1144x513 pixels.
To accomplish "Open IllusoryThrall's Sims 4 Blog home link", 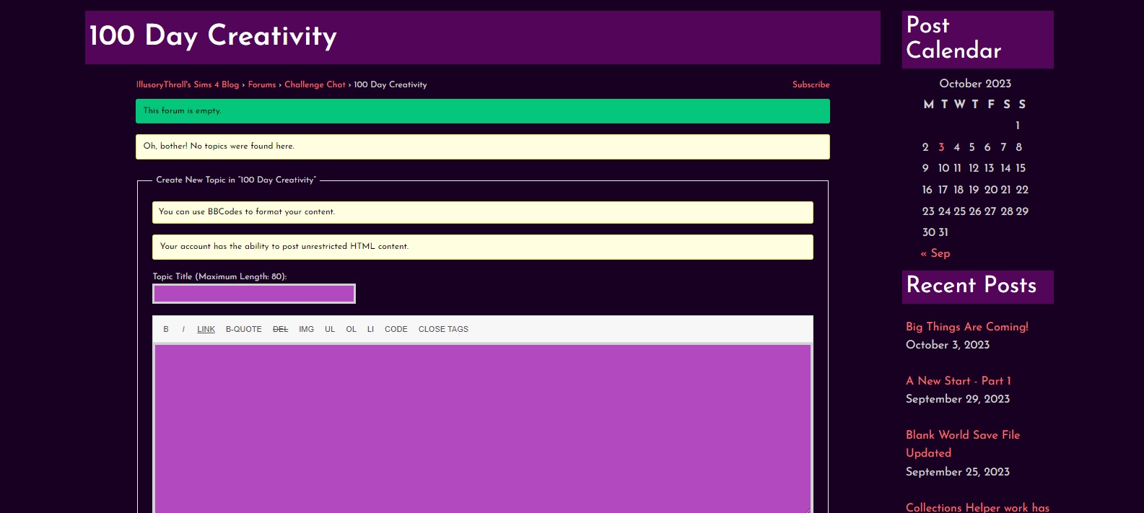I will point(188,84).
